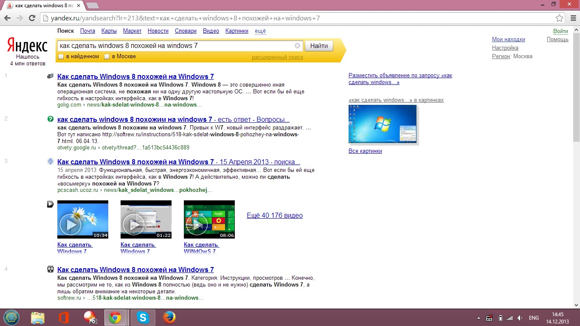Click the green question-mark favicon of result 2
The width and height of the screenshot is (580, 326).
point(51,119)
